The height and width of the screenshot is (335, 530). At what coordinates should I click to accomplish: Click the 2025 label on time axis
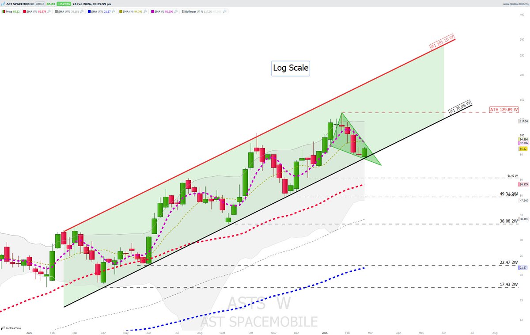(30, 332)
